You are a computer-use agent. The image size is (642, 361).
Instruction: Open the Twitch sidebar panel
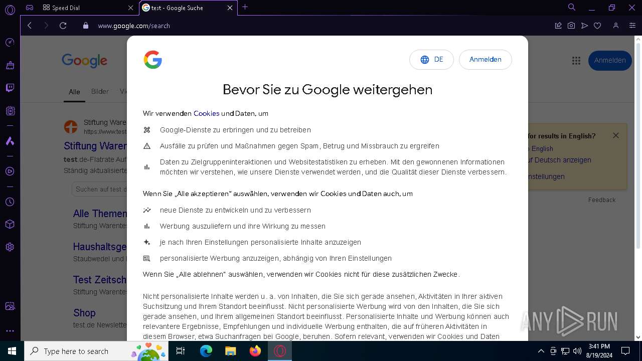tap(10, 88)
